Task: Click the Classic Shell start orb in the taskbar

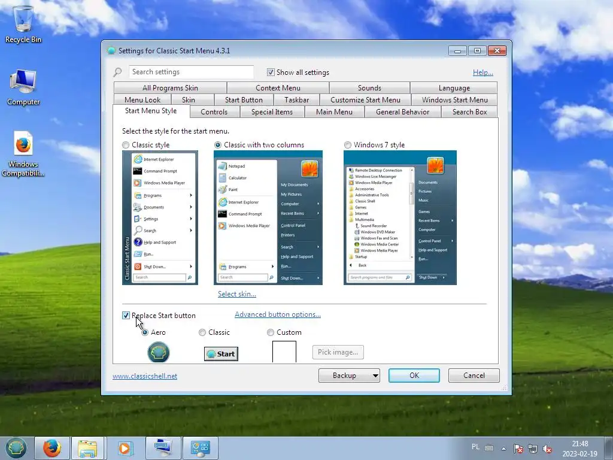Action: click(16, 448)
